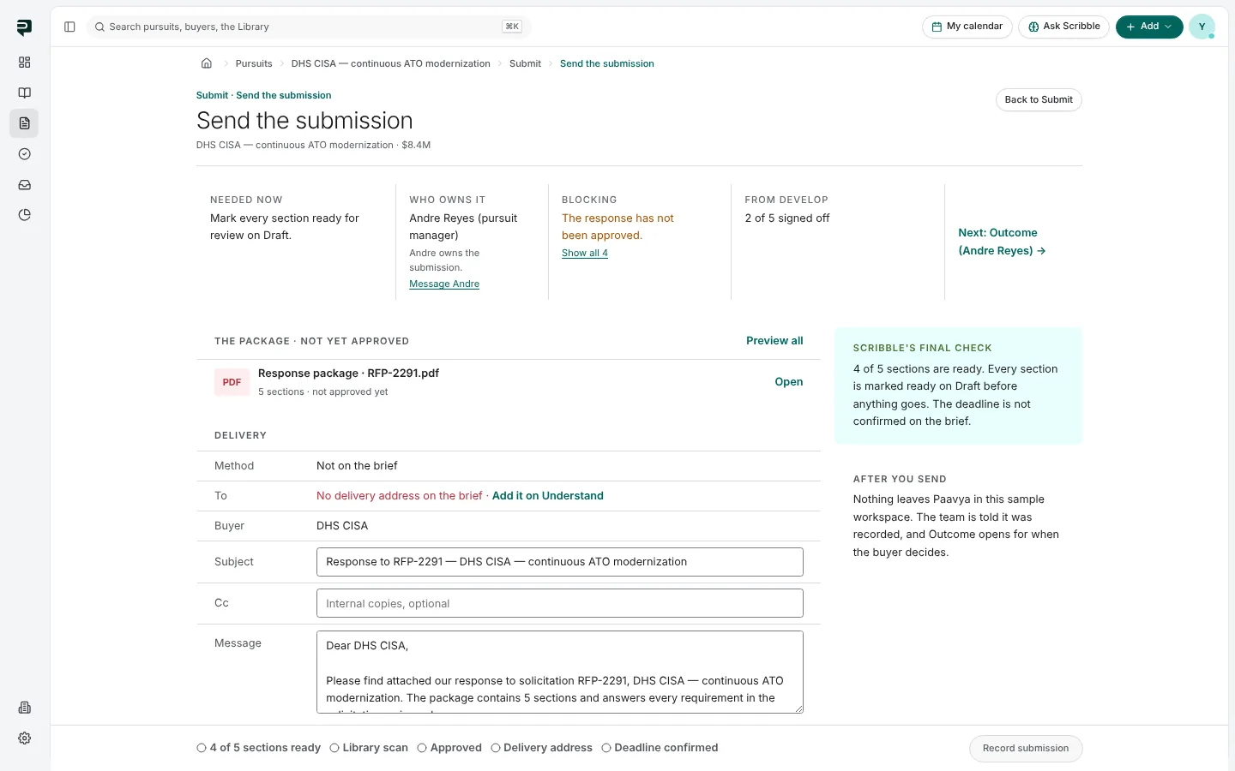Viewport: 1235px width, 771px height.
Task: Open the inbox tray icon in sidebar
Action: pos(24,185)
